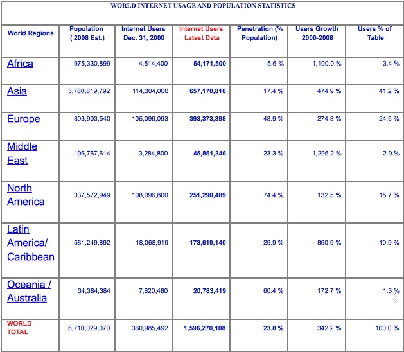The image size is (404, 352).
Task: Click the Users % of Table header
Action: (375, 33)
